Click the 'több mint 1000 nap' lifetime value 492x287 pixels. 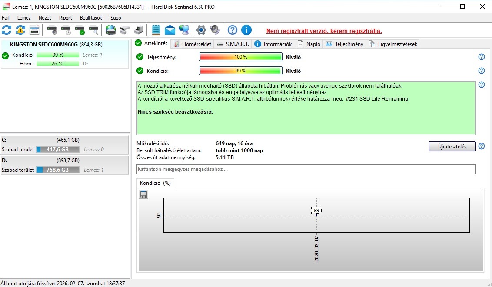tap(239, 150)
